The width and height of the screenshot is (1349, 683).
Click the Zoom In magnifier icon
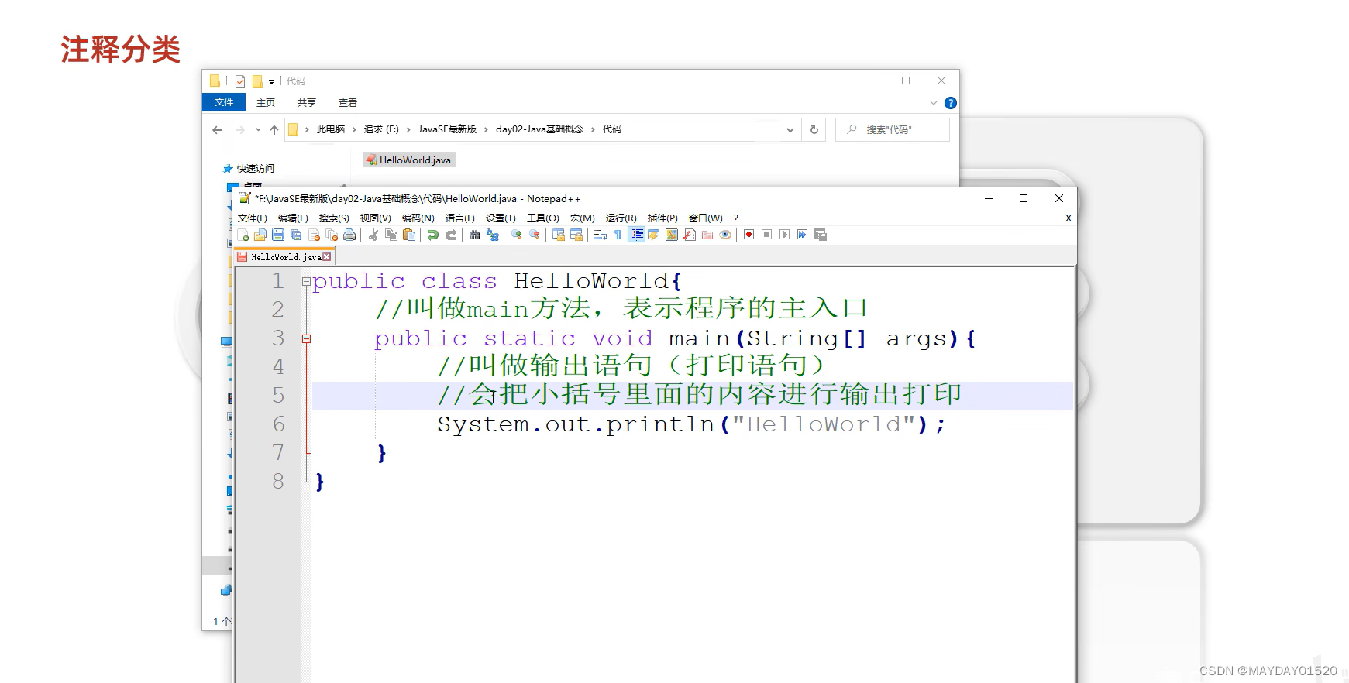point(517,235)
